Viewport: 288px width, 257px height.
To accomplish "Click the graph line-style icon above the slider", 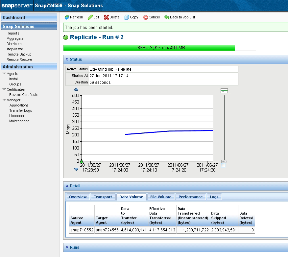I will click(224, 91).
